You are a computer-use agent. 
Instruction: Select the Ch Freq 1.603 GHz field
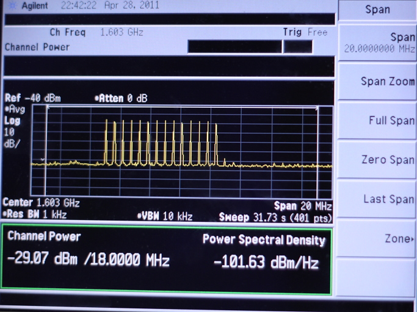(98, 32)
